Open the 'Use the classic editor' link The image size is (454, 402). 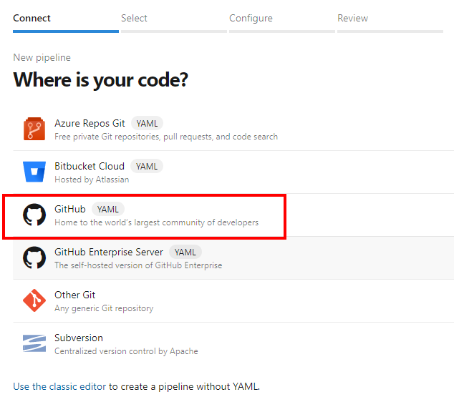59,386
